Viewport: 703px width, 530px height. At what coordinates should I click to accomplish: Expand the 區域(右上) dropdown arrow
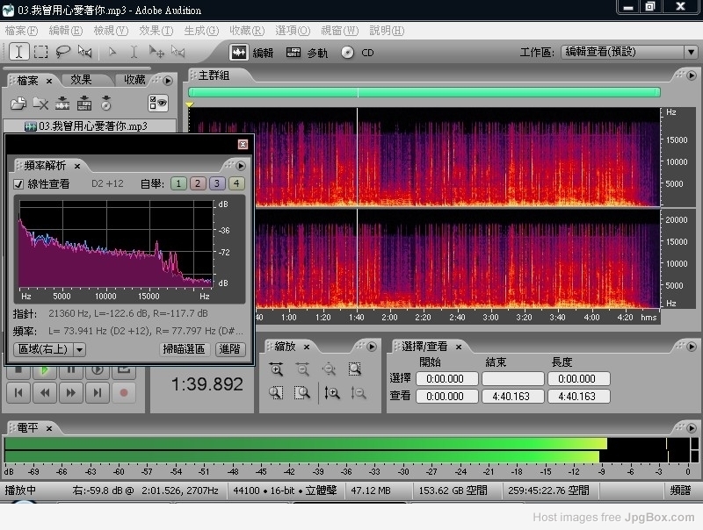coord(79,349)
